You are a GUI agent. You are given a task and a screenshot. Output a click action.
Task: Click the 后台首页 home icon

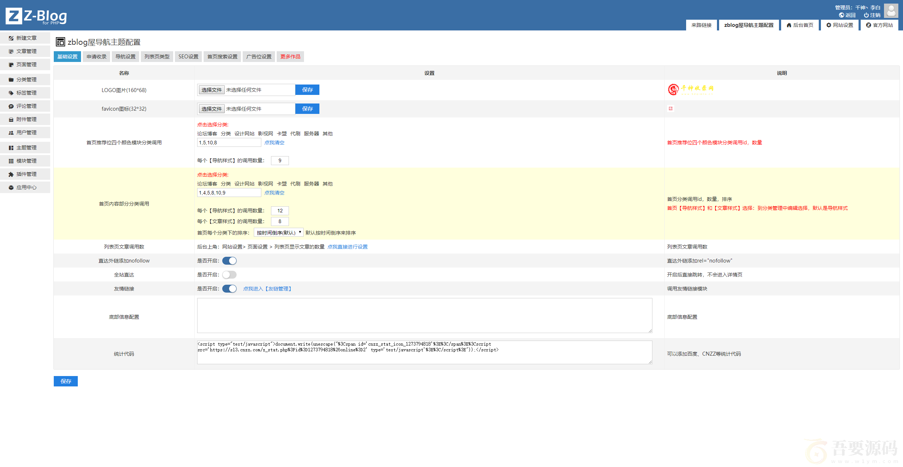789,25
